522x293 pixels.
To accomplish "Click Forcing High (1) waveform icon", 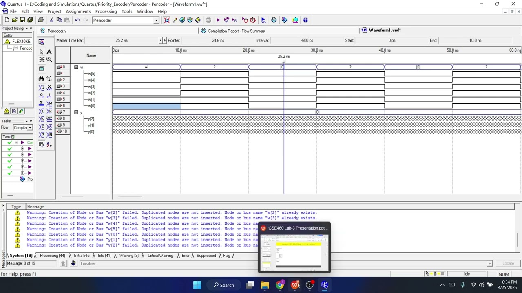I will point(49,96).
